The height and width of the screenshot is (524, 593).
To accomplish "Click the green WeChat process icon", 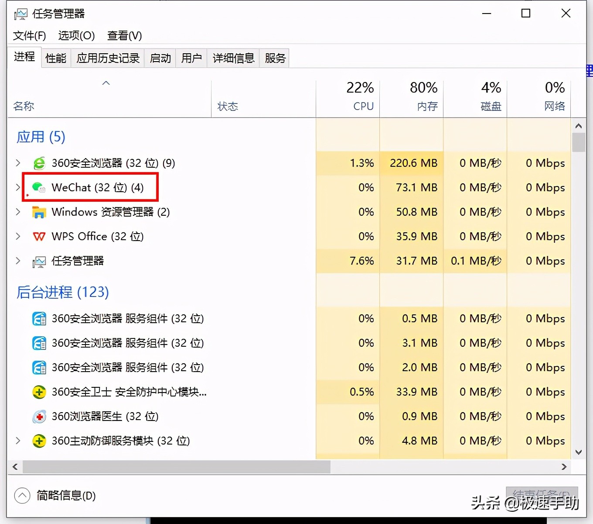I will [x=39, y=188].
